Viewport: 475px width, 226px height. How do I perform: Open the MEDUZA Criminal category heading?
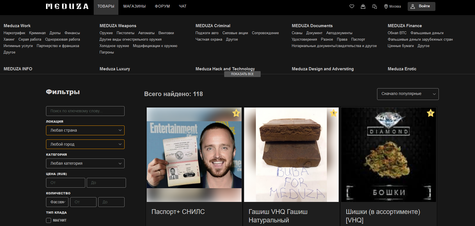(213, 26)
